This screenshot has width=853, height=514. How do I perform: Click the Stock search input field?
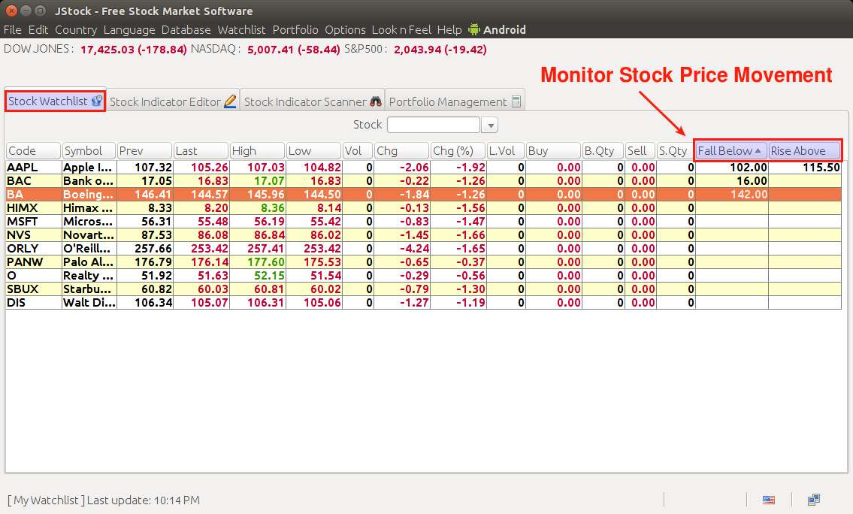click(x=434, y=125)
